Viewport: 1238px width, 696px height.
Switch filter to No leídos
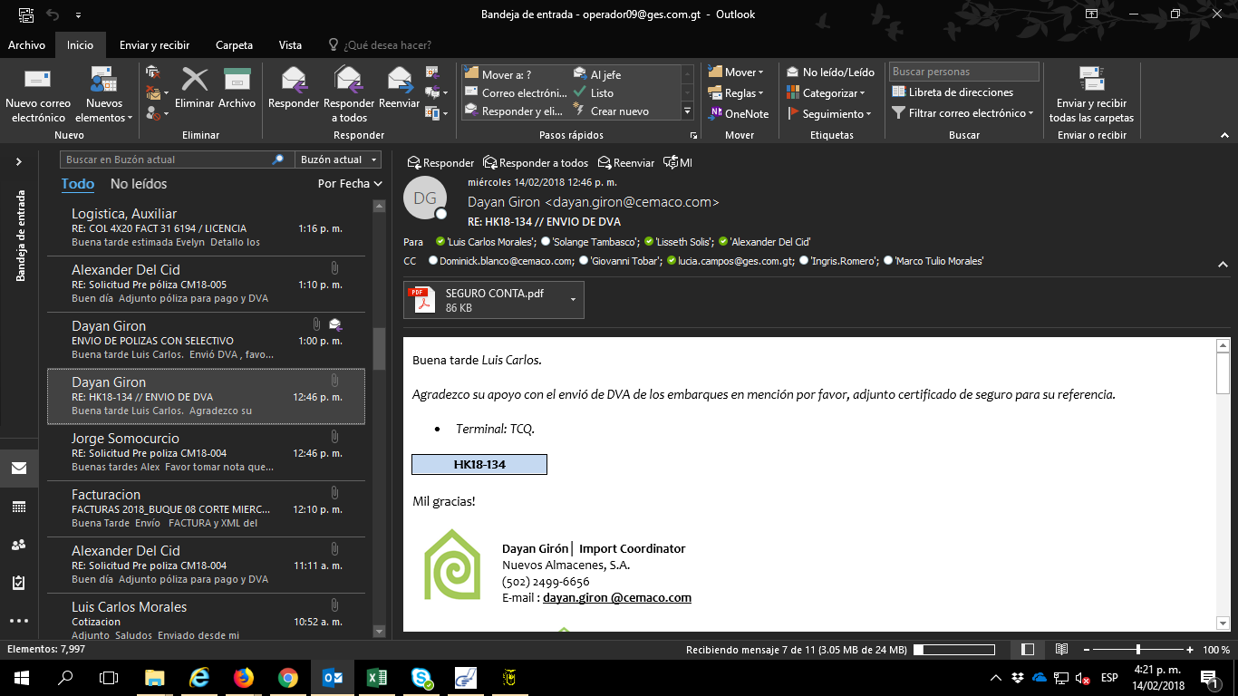(x=139, y=184)
